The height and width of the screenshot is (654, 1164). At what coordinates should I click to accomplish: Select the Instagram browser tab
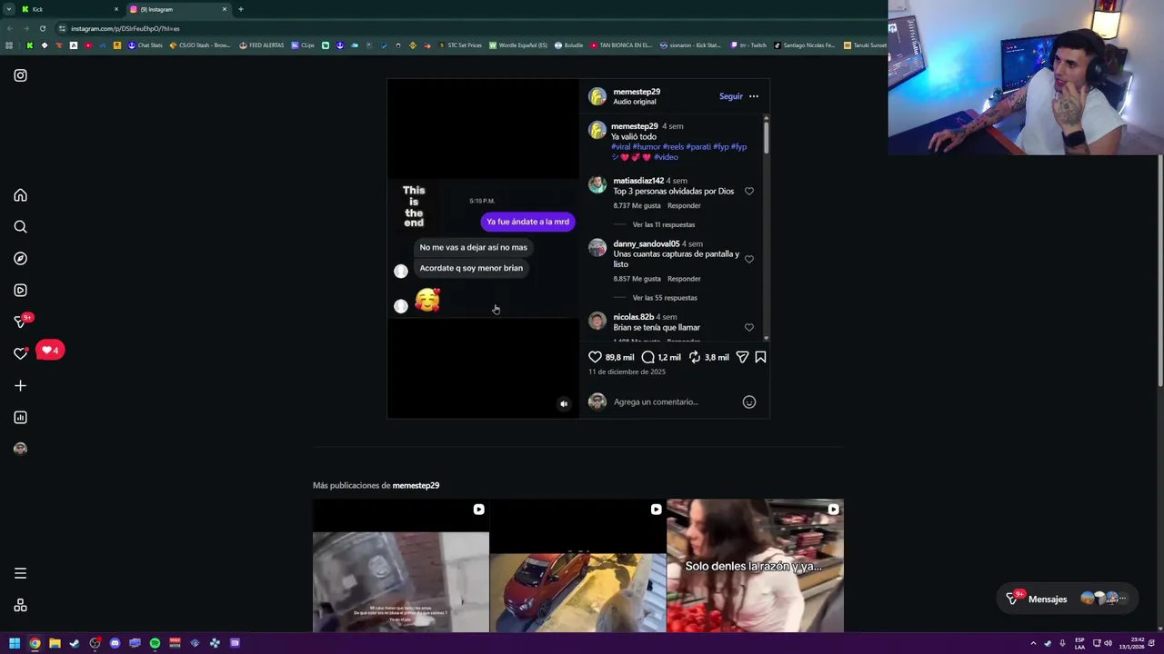(x=177, y=9)
